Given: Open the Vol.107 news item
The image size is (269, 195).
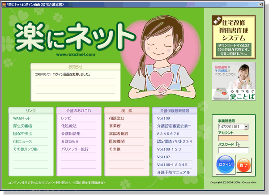Looking at the screenshot, I should [163, 157].
